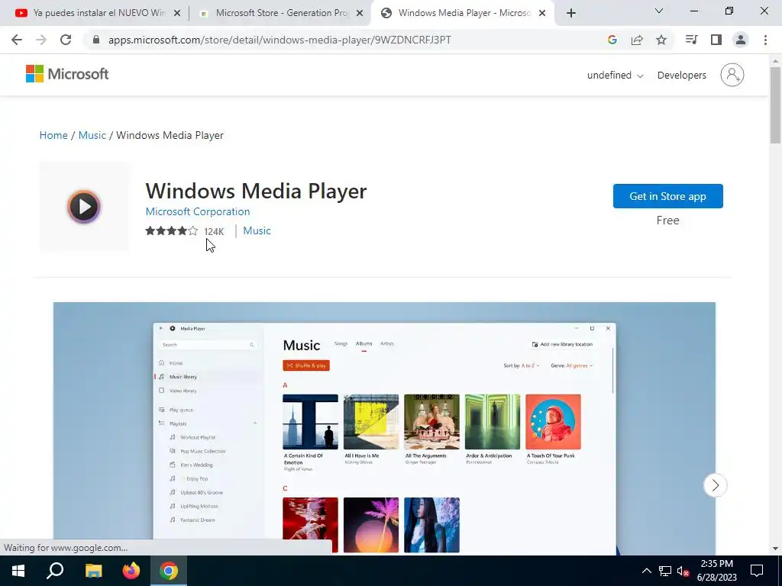Viewport: 782px width, 586px height.
Task: Go back with the browser back arrow
Action: coord(17,40)
